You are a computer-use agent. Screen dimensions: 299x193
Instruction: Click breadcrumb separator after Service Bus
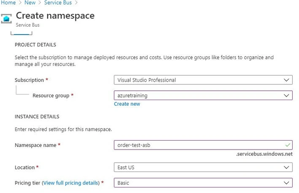(x=76, y=3)
